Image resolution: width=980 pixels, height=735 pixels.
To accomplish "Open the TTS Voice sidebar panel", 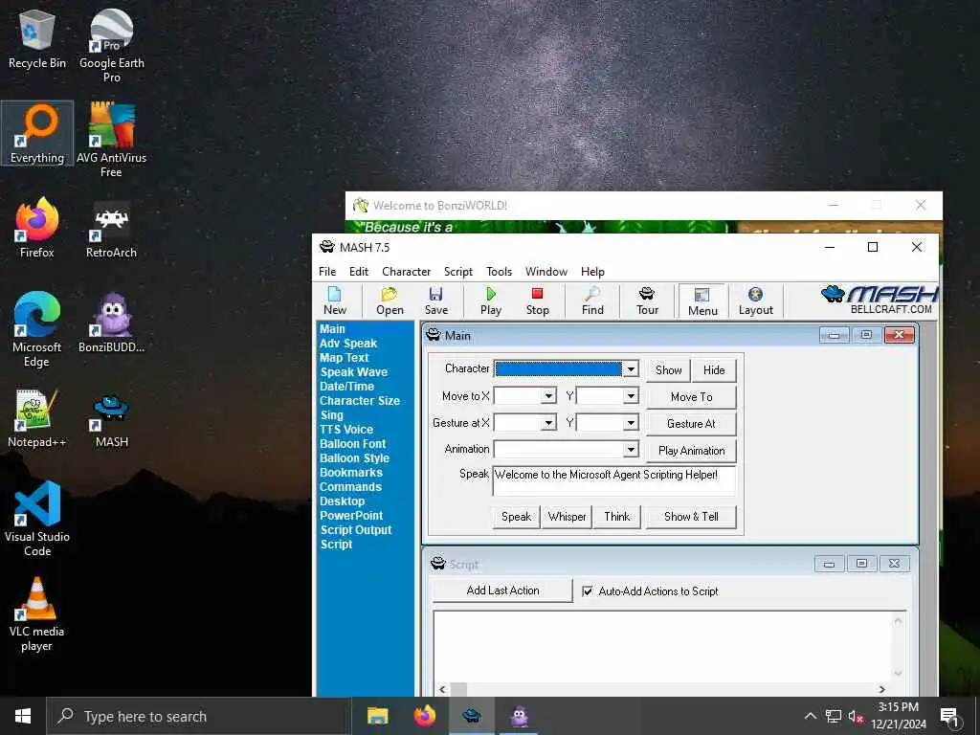I will 346,430.
